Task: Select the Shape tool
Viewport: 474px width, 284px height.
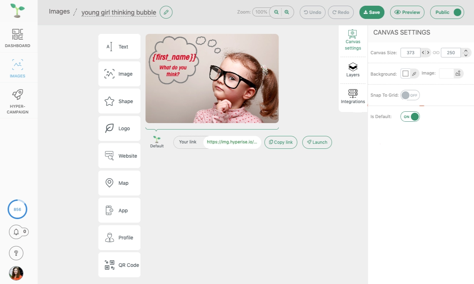Action: point(119,101)
